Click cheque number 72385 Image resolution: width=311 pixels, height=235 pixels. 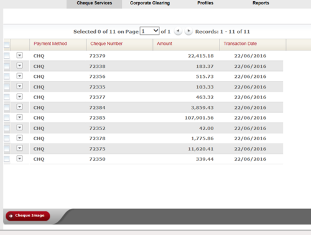[97, 118]
